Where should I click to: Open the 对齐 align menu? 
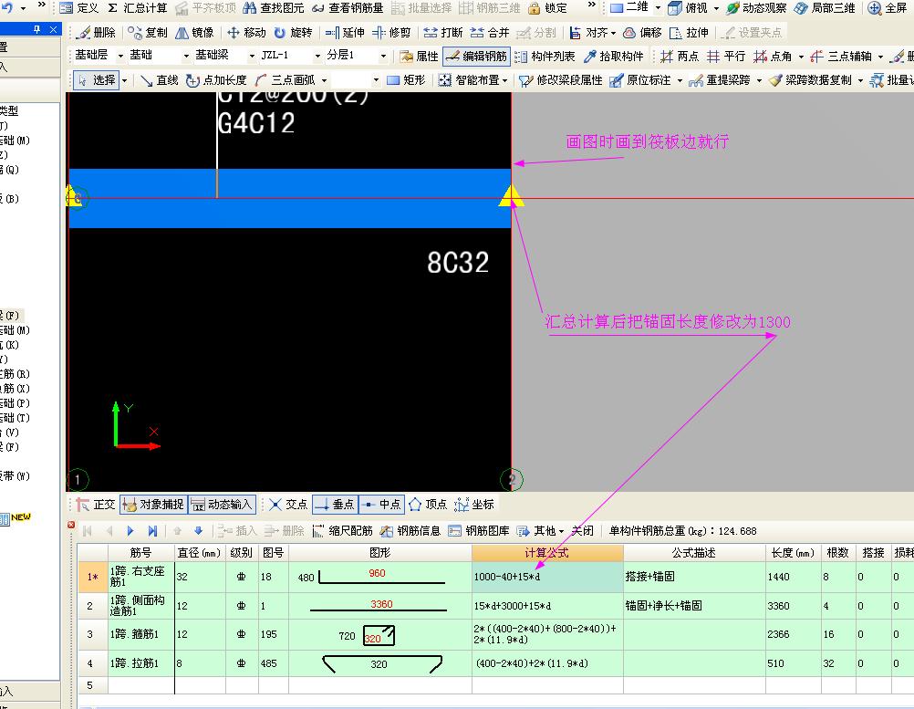pos(592,33)
